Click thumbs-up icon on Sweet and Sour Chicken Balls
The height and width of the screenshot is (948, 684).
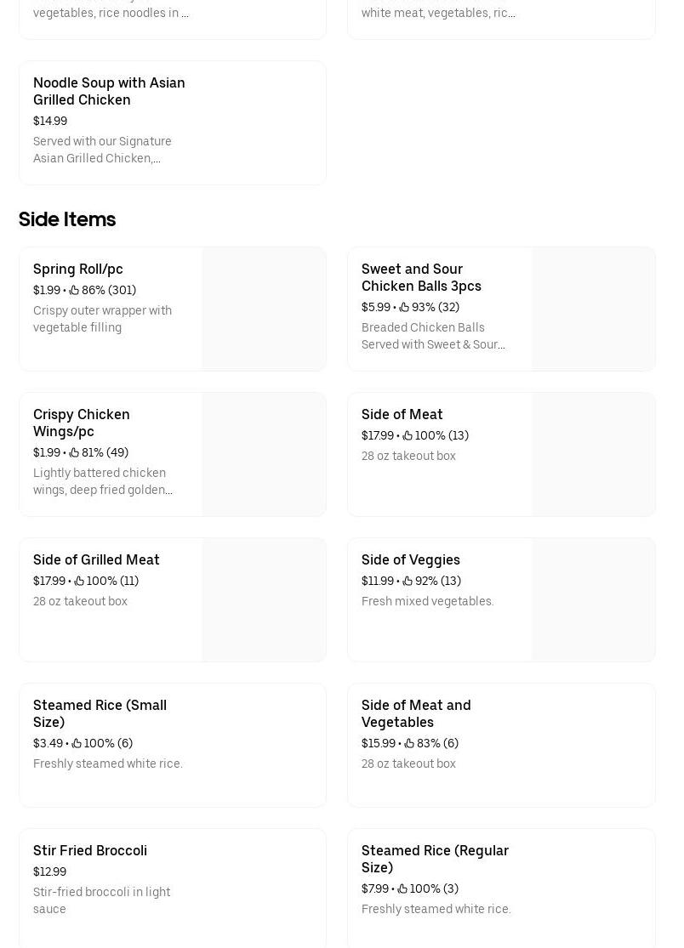click(404, 308)
